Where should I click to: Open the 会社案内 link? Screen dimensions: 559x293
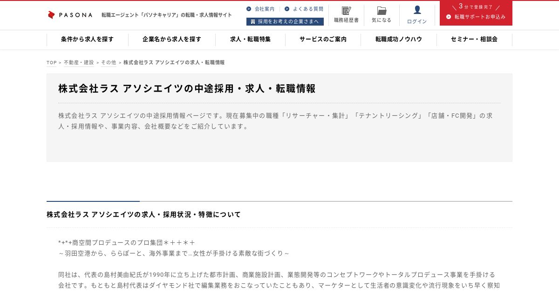tap(265, 9)
